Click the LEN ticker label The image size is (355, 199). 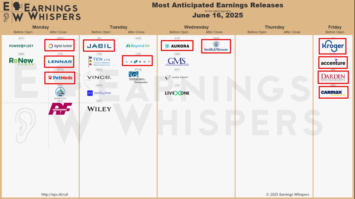pos(60,54)
